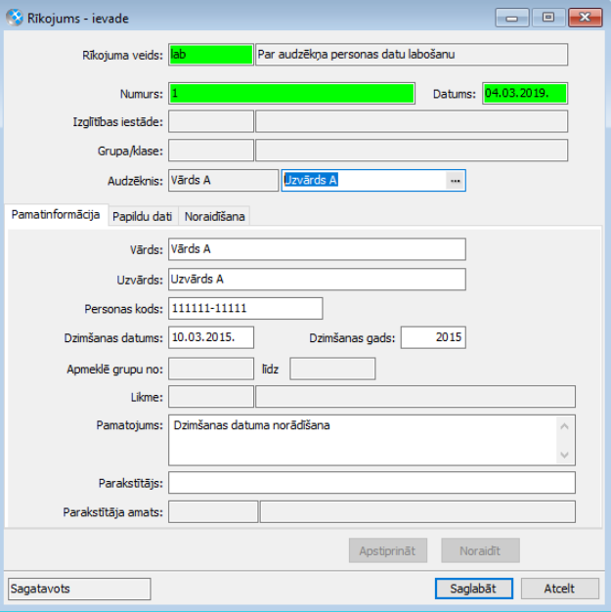Focus the Datums field 04.03.2019.
611x612 pixels.
click(525, 94)
